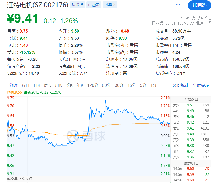This screenshot has width=217, height=183.
Task: Select the 5分 chart interval
Action: pyautogui.click(x=143, y=85)
